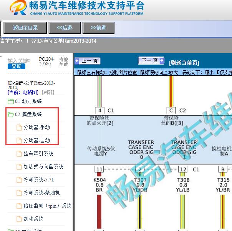Click 传动系统5伏电源Y label
Viewport: 232px width, 231px height.
[x=101, y=151]
